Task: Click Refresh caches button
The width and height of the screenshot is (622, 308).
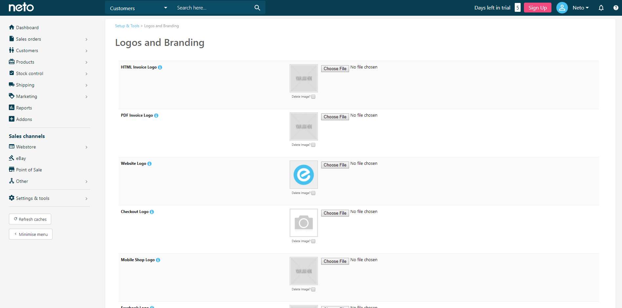Action: click(30, 219)
